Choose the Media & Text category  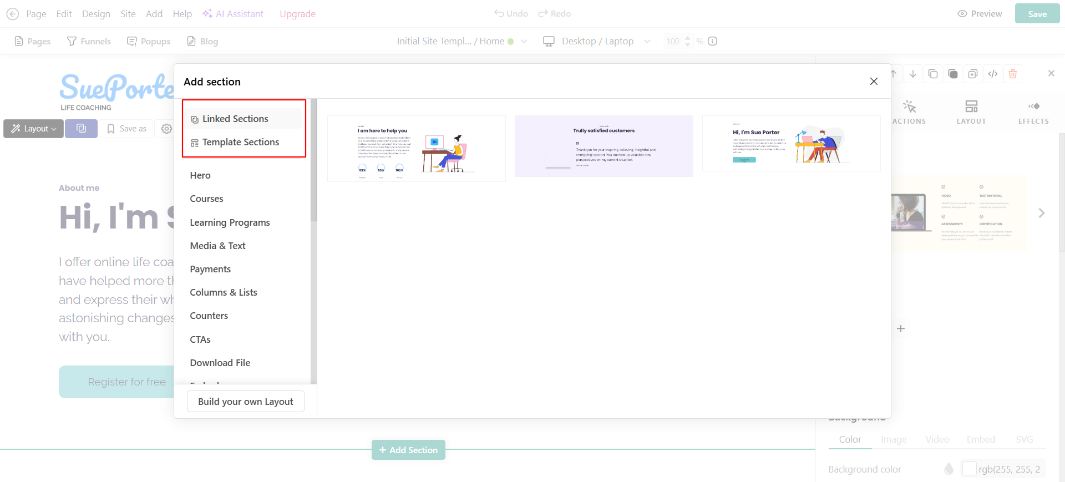(x=217, y=246)
